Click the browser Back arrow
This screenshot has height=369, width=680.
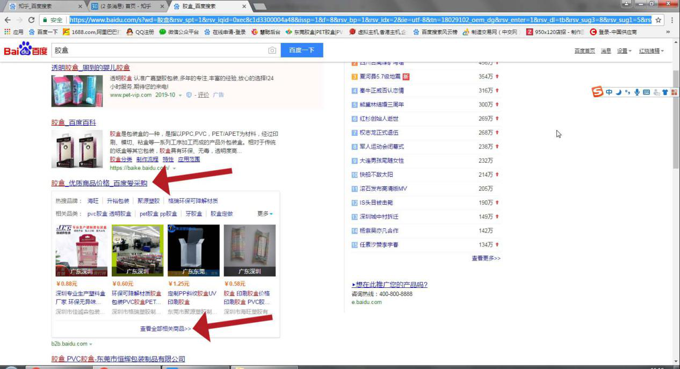point(8,20)
